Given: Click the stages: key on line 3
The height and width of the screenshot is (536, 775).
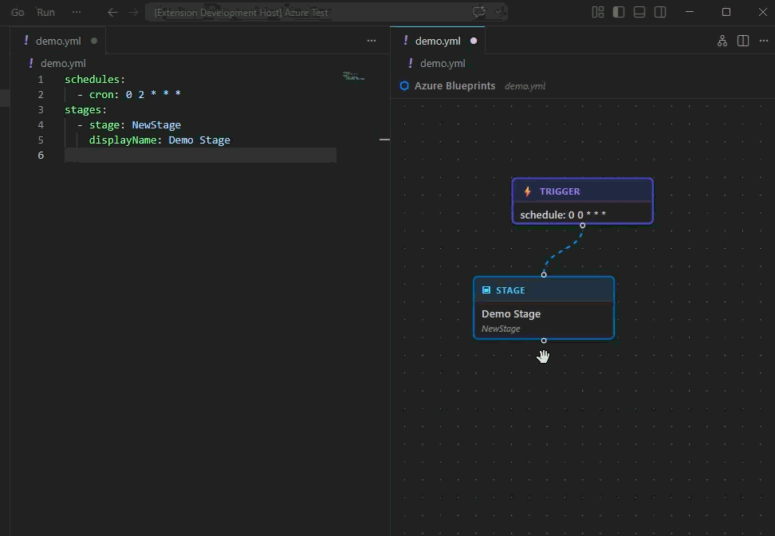Looking at the screenshot, I should 85,110.
